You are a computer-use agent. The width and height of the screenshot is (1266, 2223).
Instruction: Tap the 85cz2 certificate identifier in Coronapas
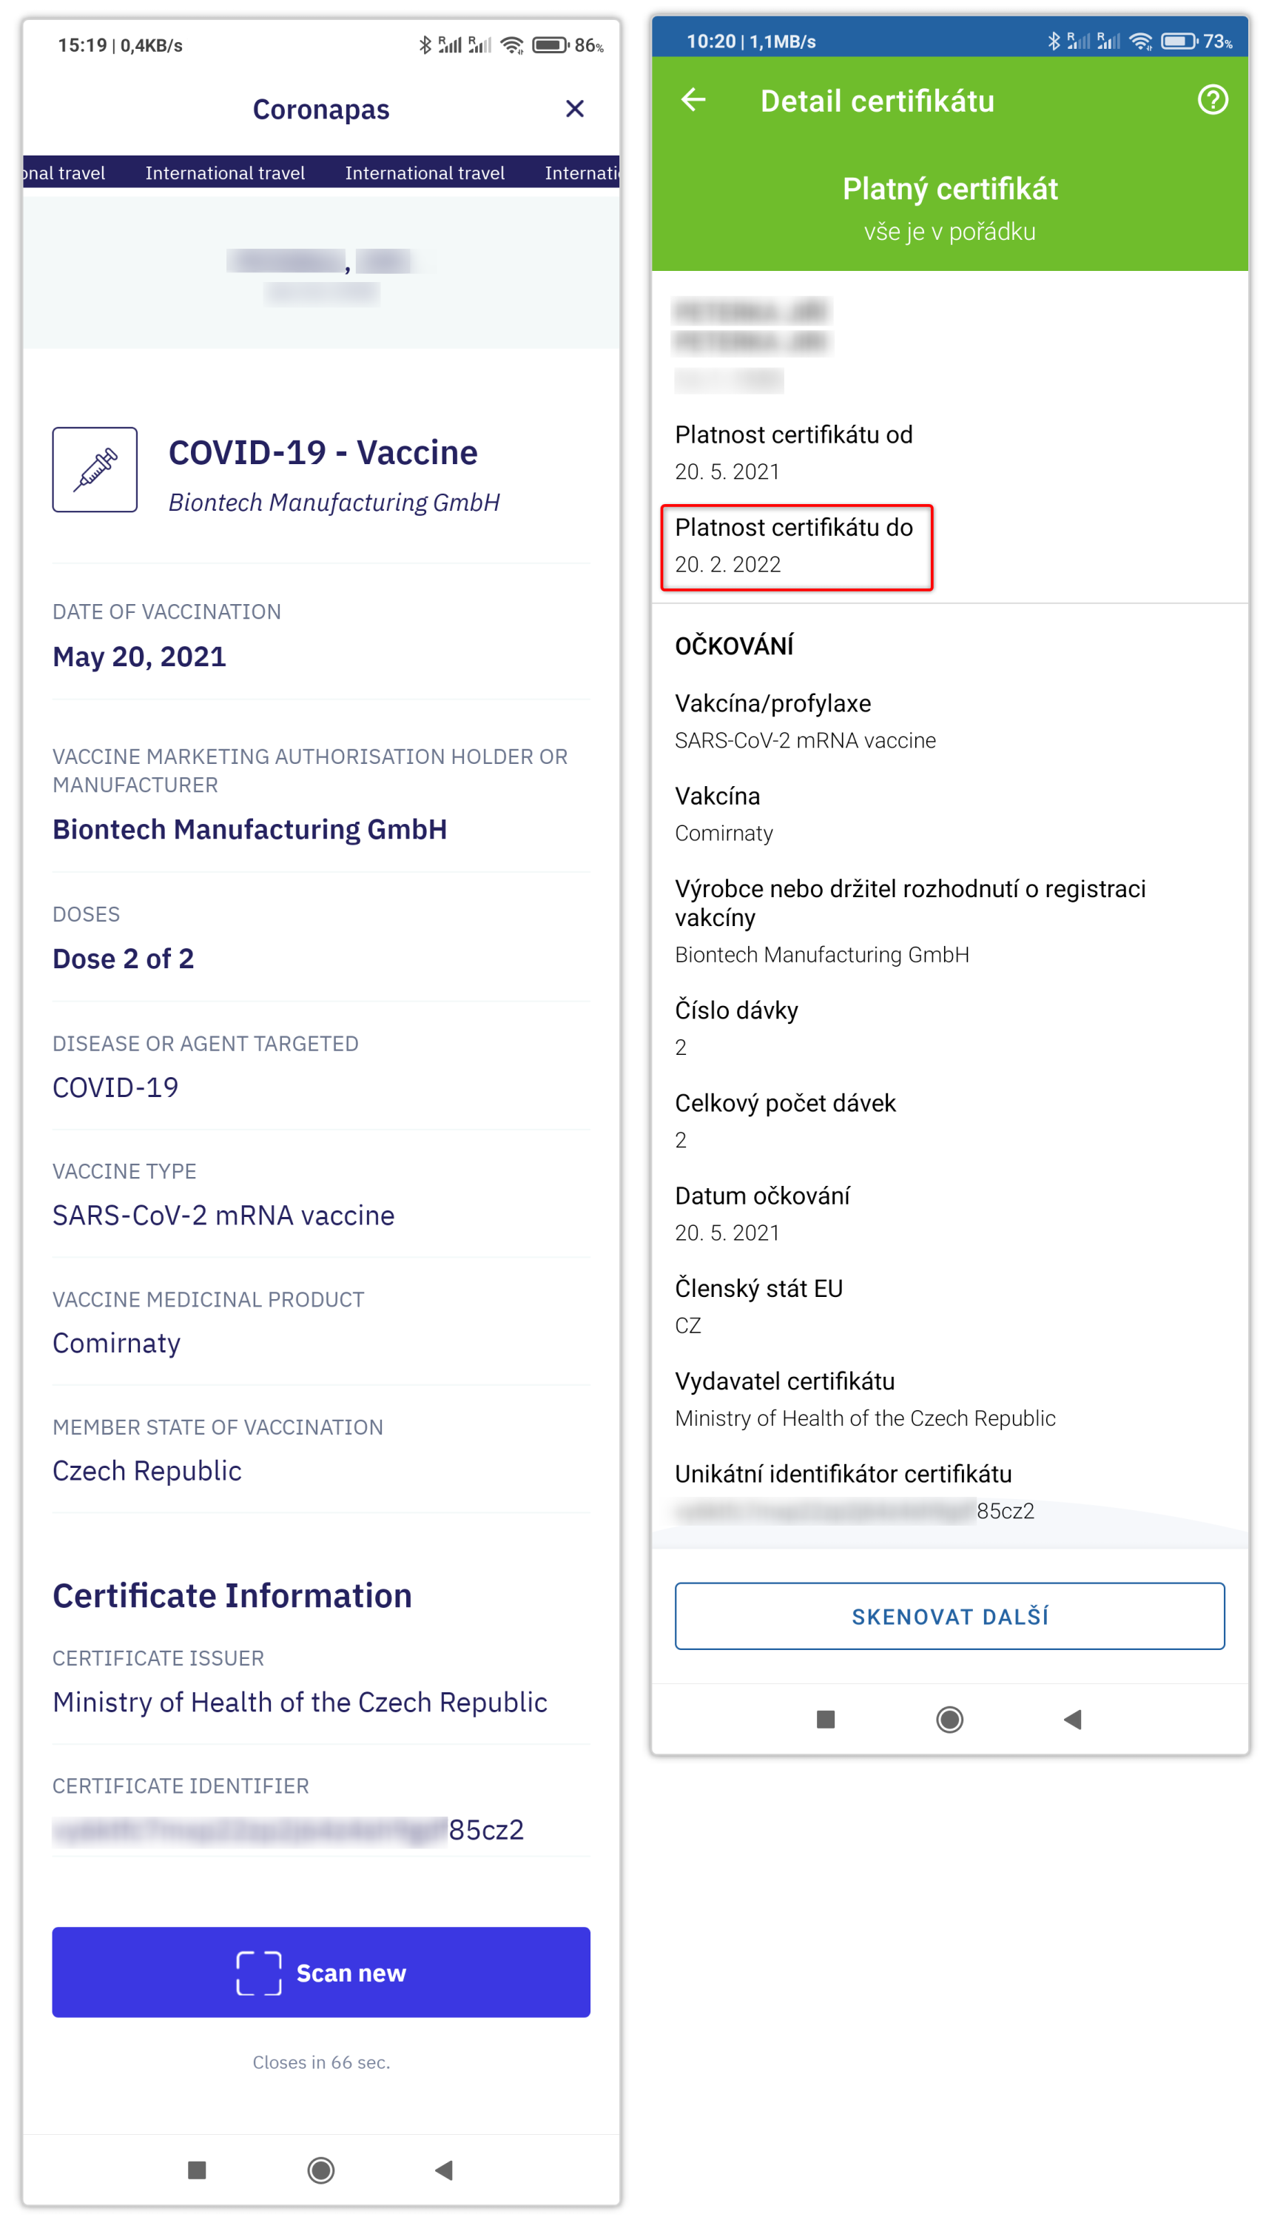485,1829
